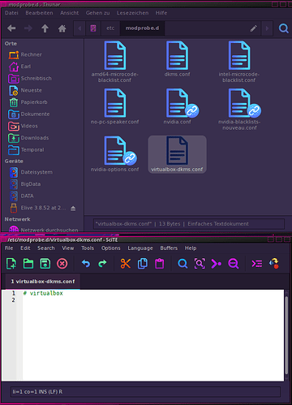Image resolution: width=292 pixels, height=405 pixels.
Task: Open SciTE Search menu
Action: click(x=46, y=248)
